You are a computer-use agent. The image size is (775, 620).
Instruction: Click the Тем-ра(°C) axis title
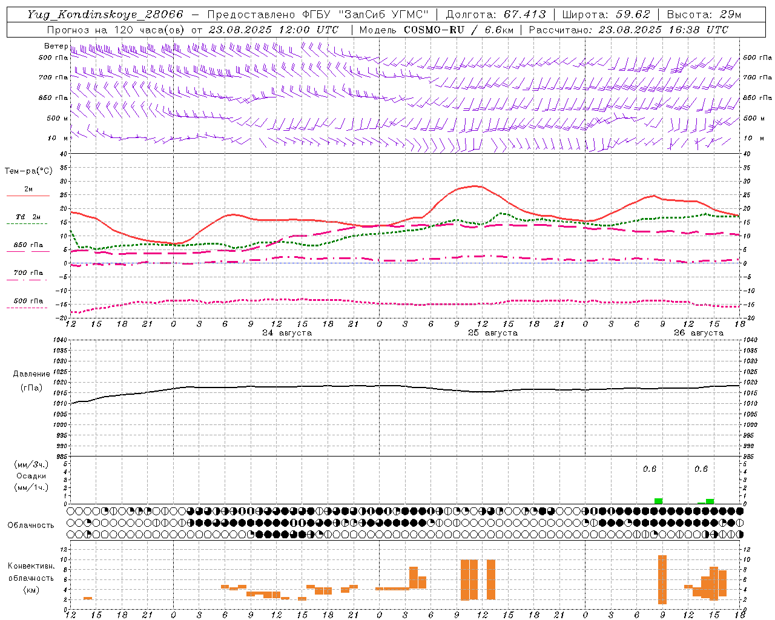28,171
